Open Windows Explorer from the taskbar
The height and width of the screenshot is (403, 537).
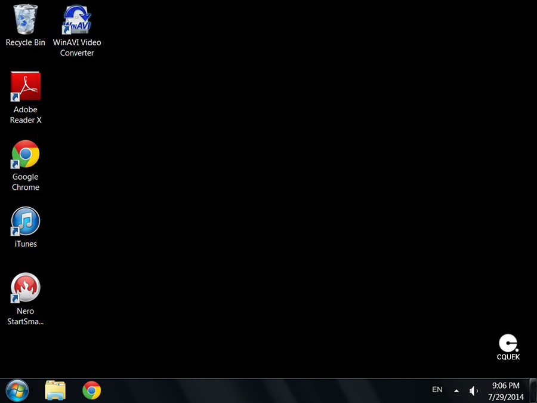tap(55, 390)
